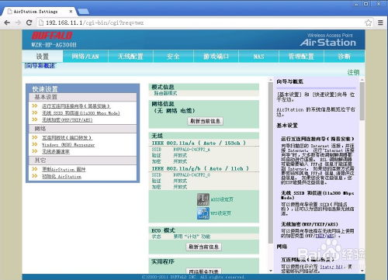Open the Windows (MSN) Messenger link

[68, 145]
